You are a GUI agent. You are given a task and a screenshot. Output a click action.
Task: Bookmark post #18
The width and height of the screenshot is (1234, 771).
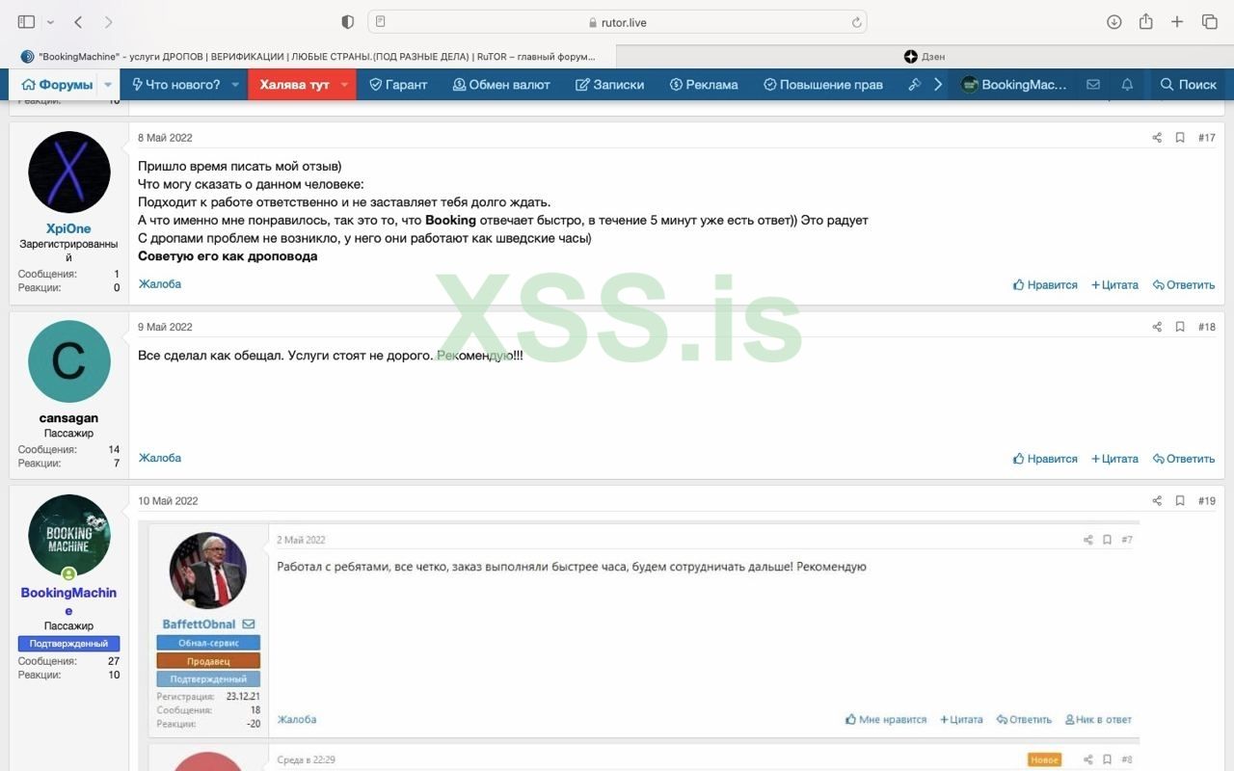pyautogui.click(x=1179, y=327)
